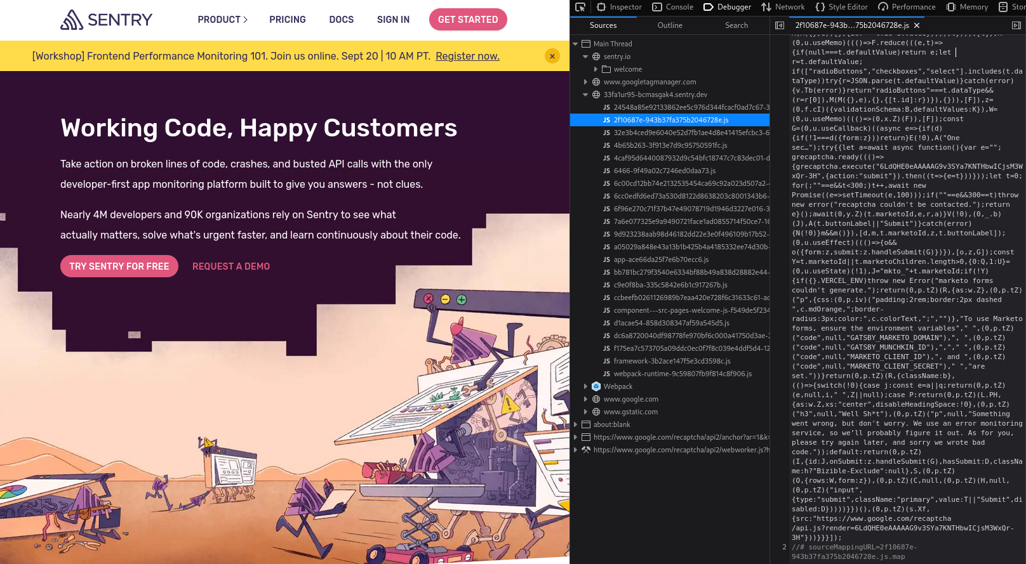The width and height of the screenshot is (1026, 564).
Task: Go to the PRICING page
Action: pyautogui.click(x=288, y=20)
